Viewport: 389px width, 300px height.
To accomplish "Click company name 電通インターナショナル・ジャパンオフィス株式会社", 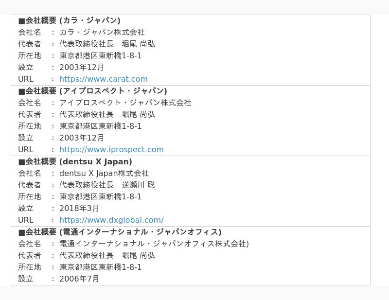I will tap(154, 244).
